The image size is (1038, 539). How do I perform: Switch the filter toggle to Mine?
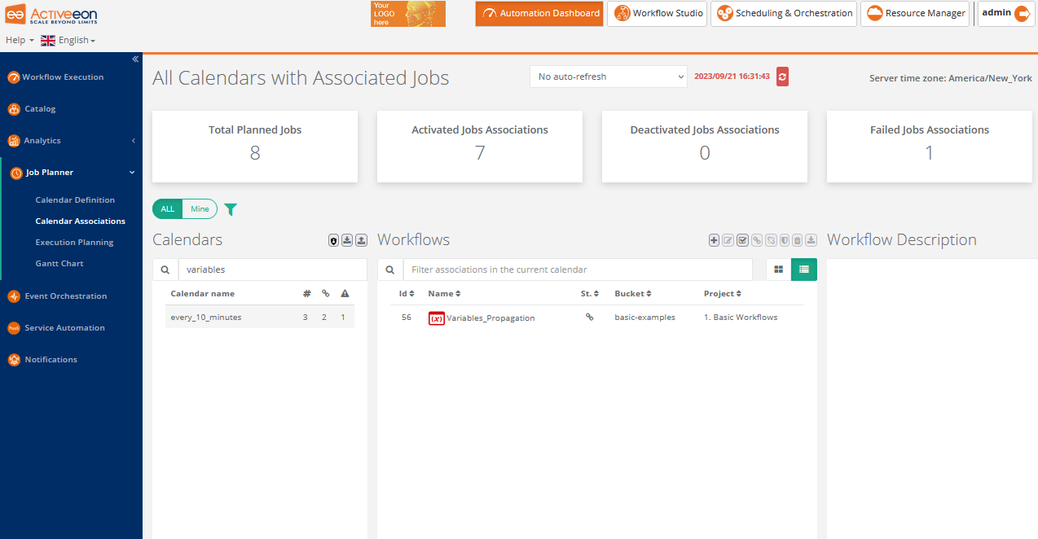(200, 209)
